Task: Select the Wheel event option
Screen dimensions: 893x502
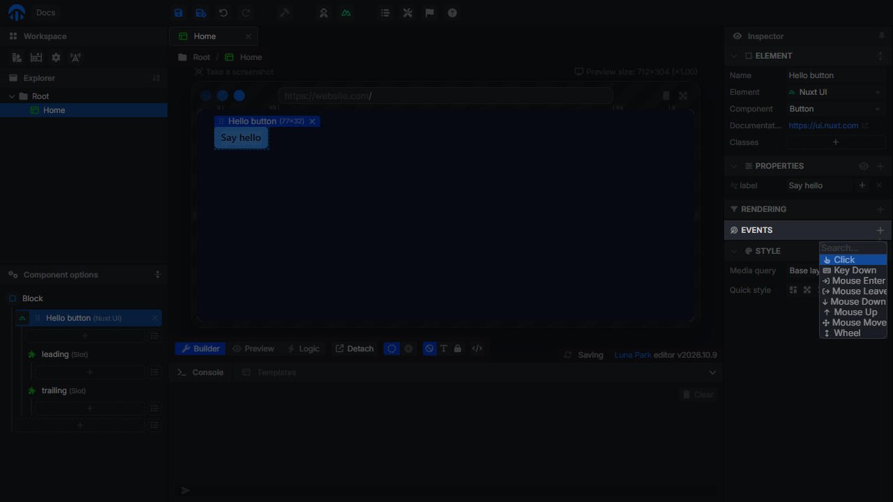Action: [853, 333]
